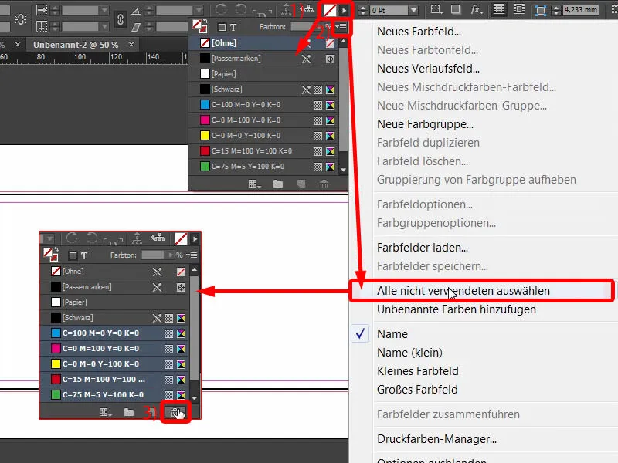This screenshot has height=463, width=618.
Task: Select truncated "C=15 M=100 Y=100 ..." row
Action: click(x=114, y=380)
